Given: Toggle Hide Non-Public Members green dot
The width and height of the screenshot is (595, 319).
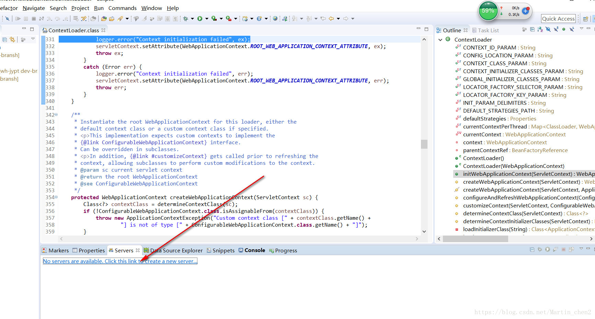Looking at the screenshot, I should (564, 30).
